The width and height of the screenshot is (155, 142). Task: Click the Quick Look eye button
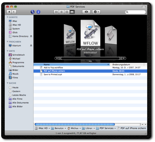point(86,12)
